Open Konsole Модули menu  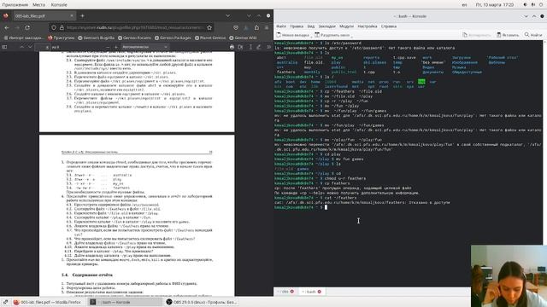tap(346, 26)
